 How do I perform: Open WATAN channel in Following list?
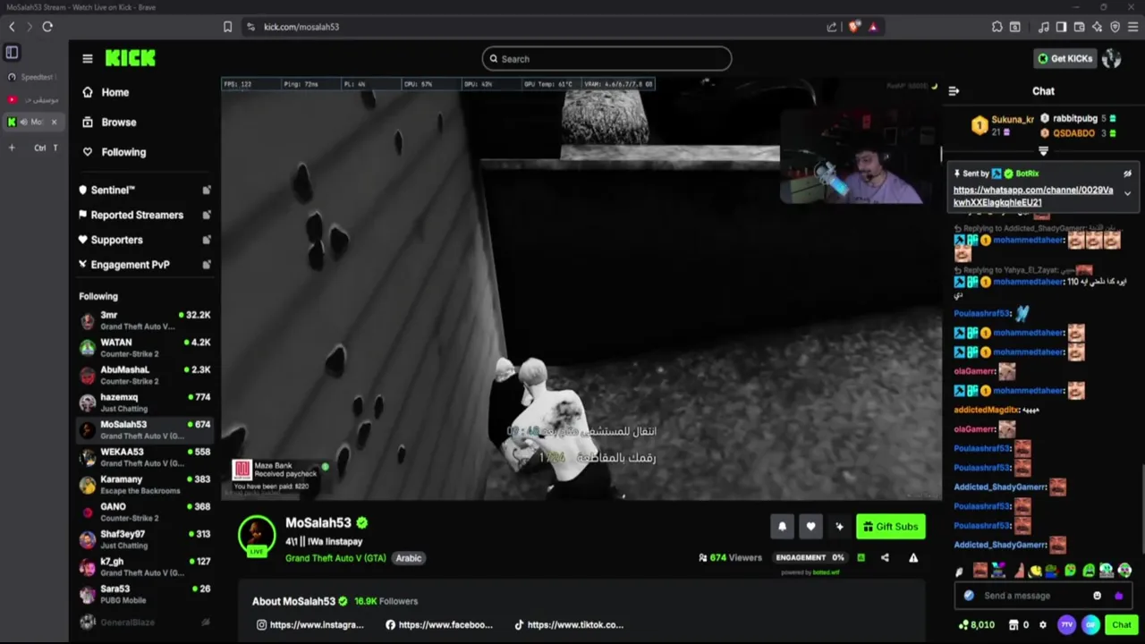(145, 348)
